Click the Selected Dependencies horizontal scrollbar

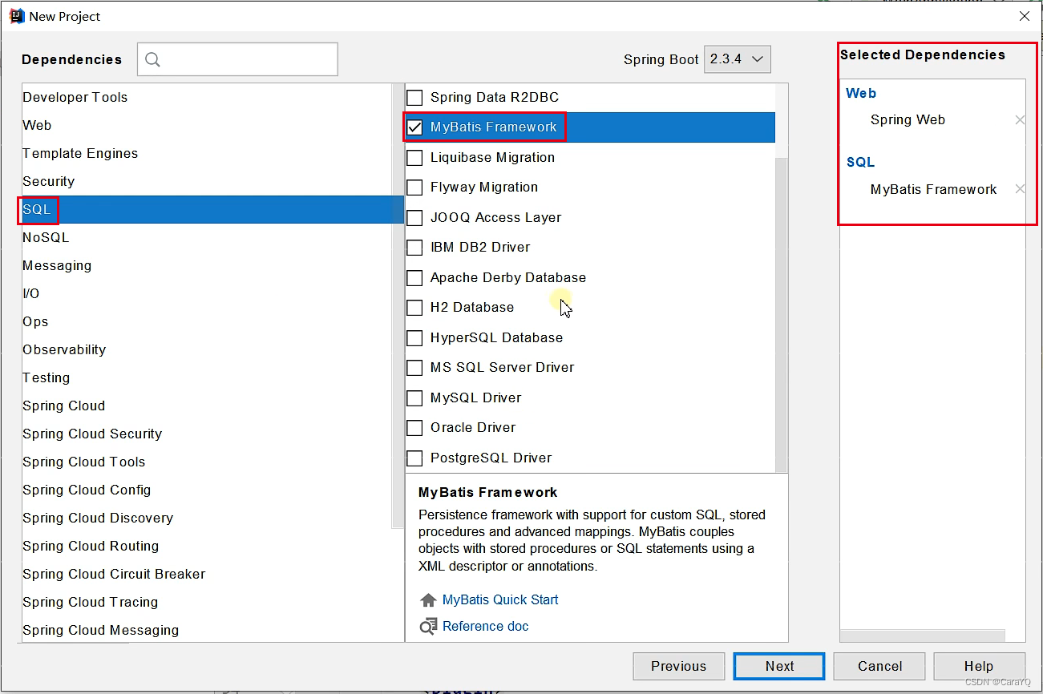click(923, 635)
